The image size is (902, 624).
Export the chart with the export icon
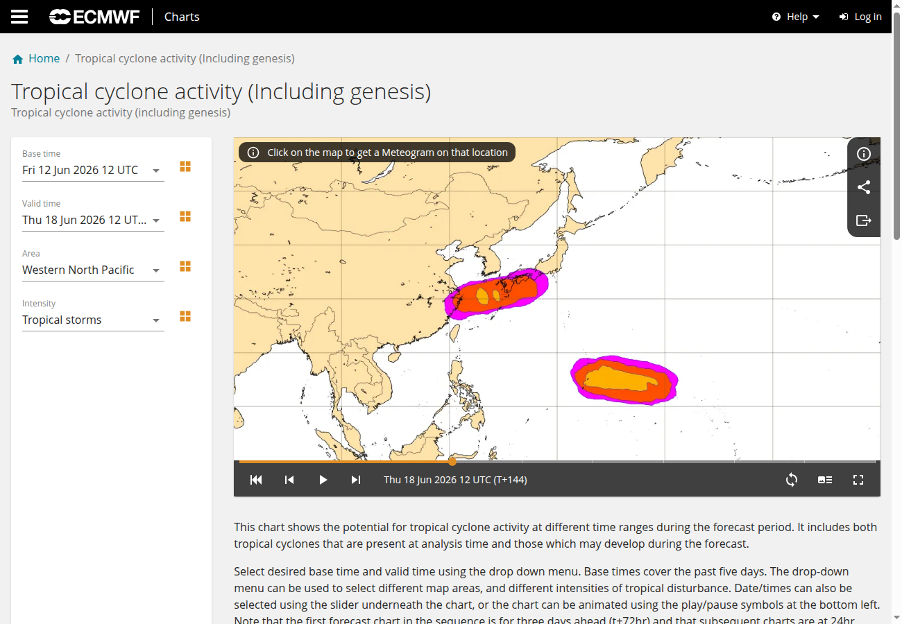tap(864, 220)
